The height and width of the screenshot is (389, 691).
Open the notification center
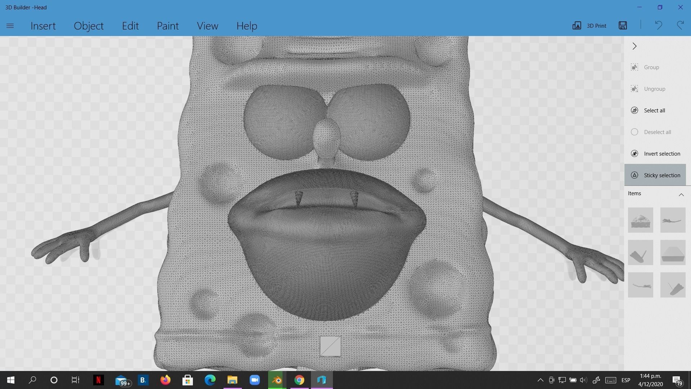click(677, 380)
